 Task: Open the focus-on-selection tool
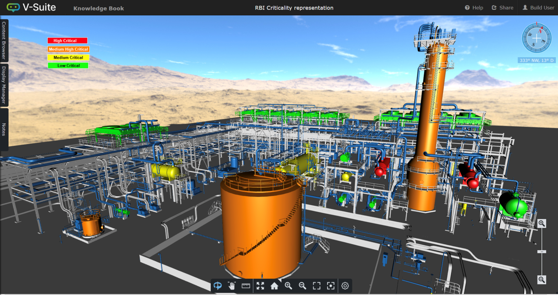(331, 286)
